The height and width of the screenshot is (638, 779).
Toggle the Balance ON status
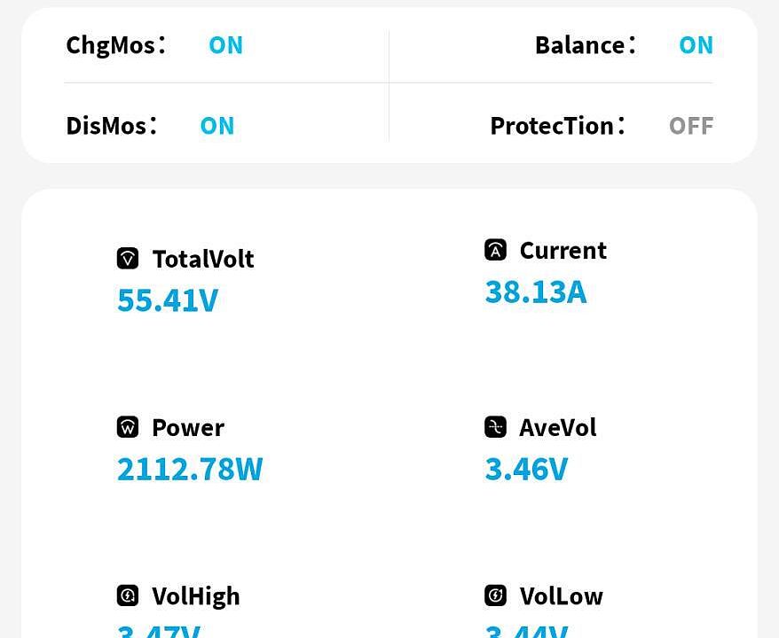[x=696, y=45]
